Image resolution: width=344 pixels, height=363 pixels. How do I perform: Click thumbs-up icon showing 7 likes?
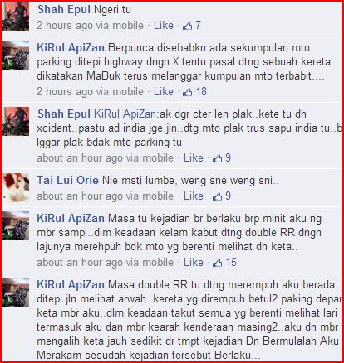coord(188,26)
